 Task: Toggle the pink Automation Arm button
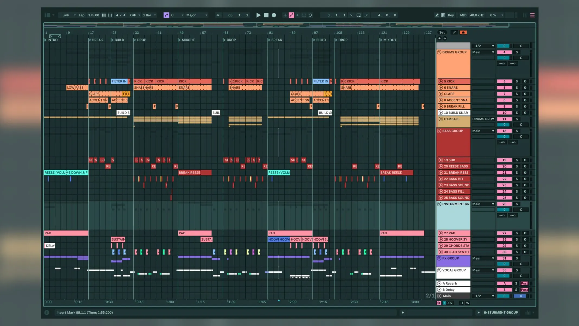[291, 15]
